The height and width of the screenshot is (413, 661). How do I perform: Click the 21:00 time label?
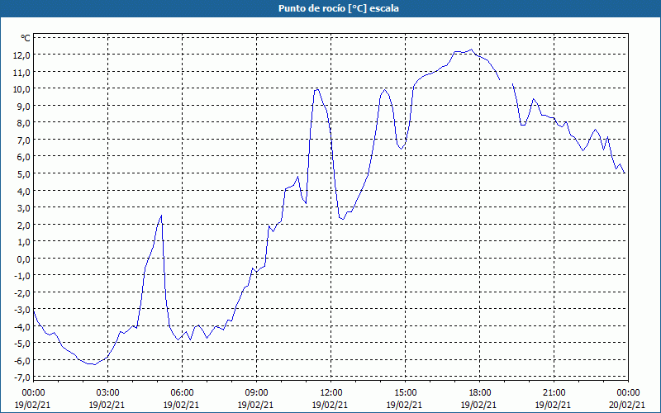tap(554, 393)
